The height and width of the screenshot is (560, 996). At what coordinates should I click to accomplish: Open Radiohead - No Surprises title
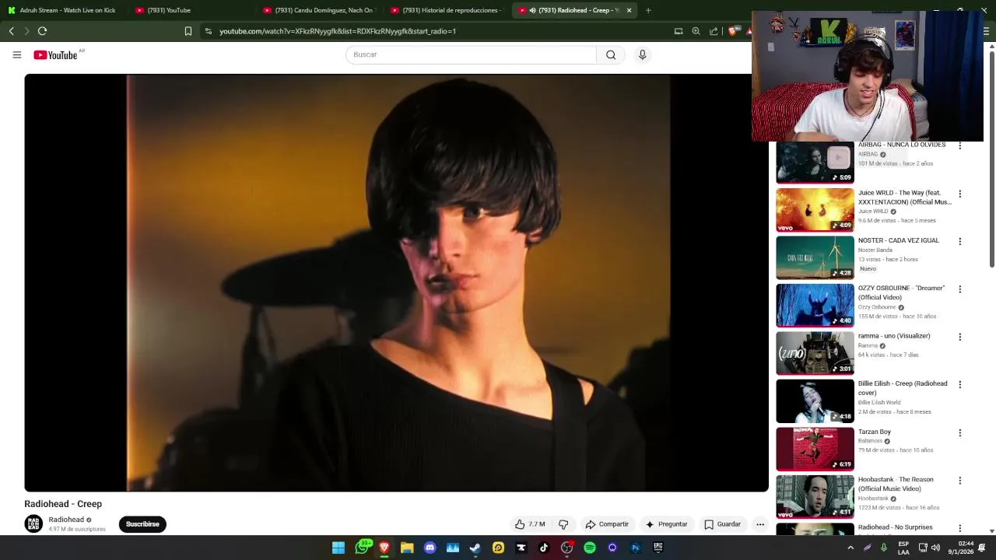895,527
